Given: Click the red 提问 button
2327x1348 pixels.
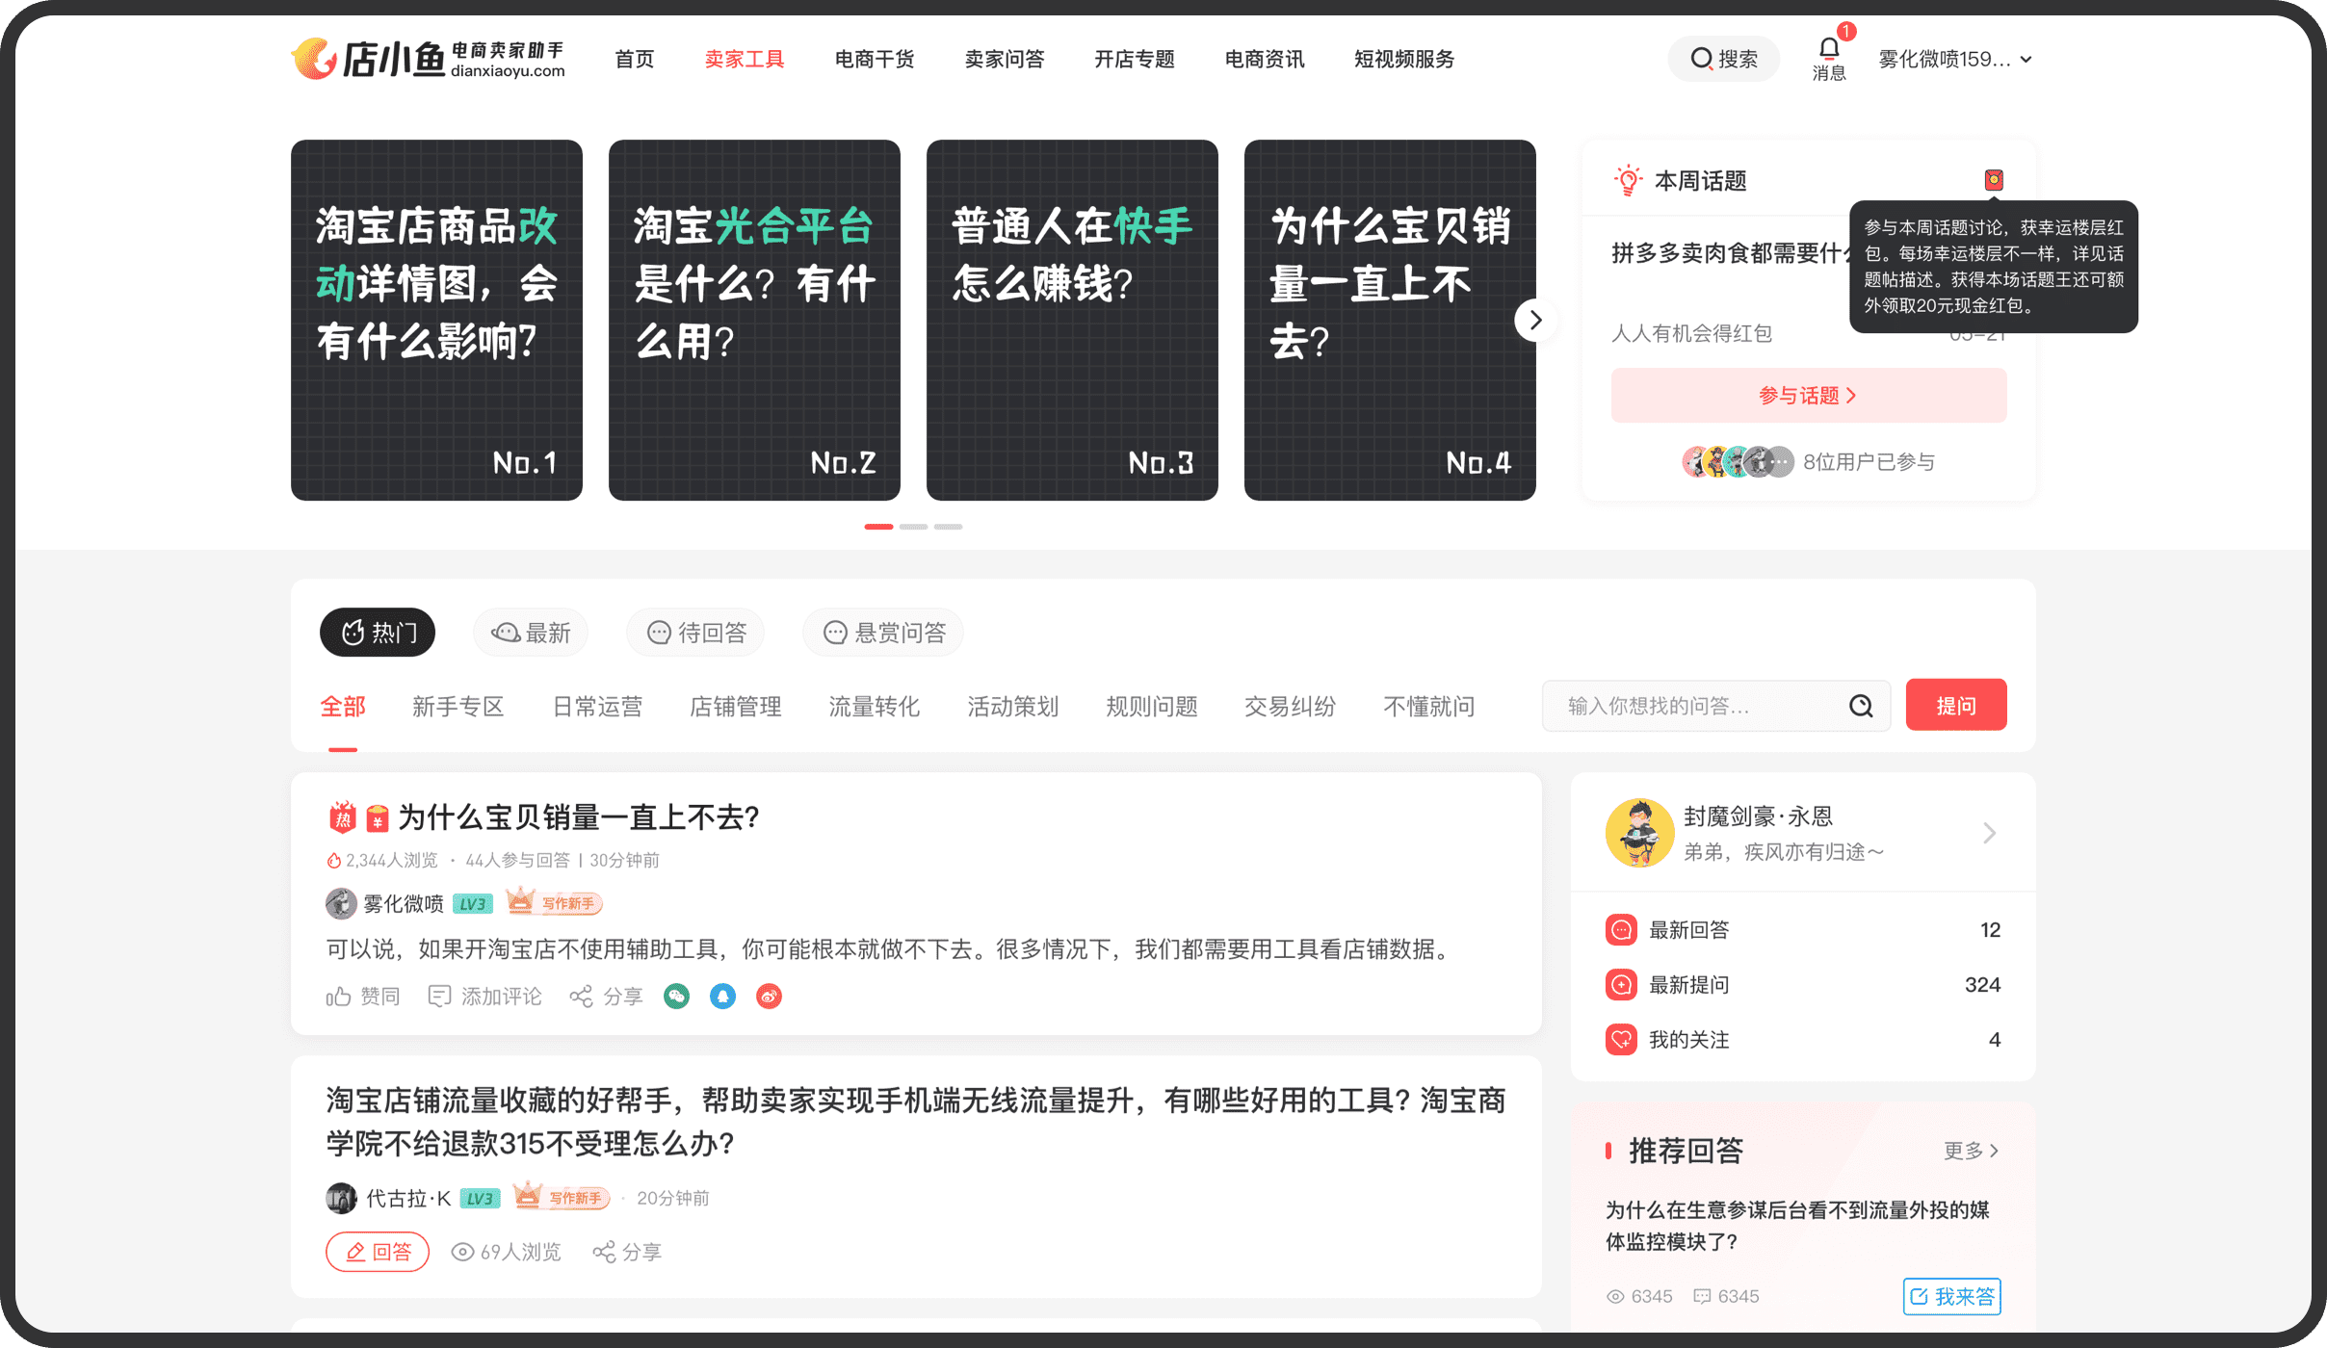Looking at the screenshot, I should 1956,705.
